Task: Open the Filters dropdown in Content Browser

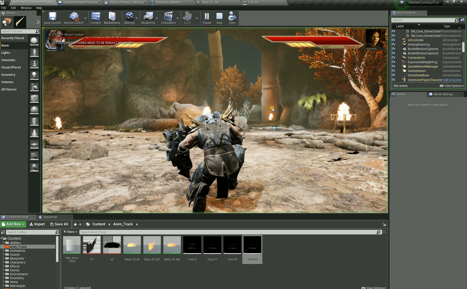Action: [x=70, y=232]
